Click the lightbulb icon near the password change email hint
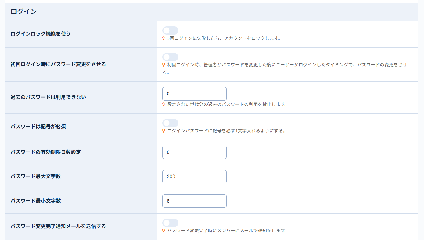424x240 pixels. [x=164, y=231]
